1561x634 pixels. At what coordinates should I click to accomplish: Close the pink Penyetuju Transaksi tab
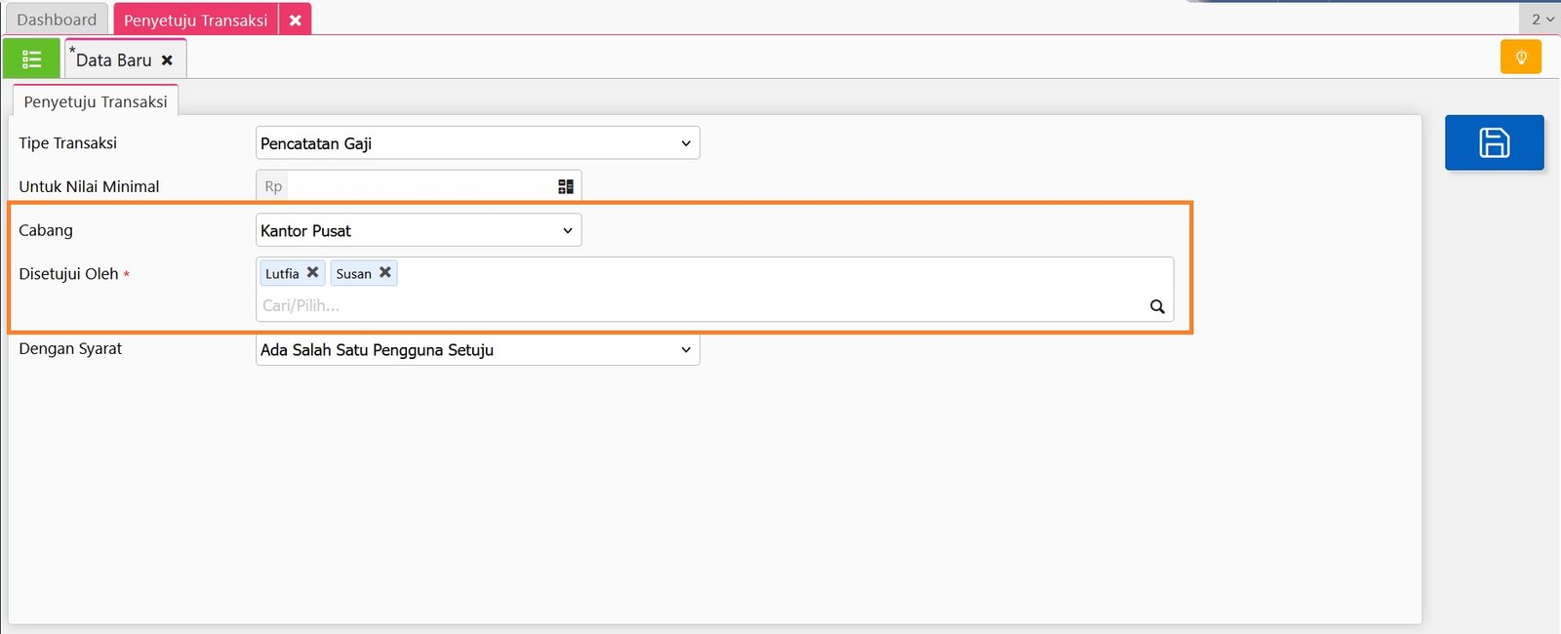coord(295,20)
